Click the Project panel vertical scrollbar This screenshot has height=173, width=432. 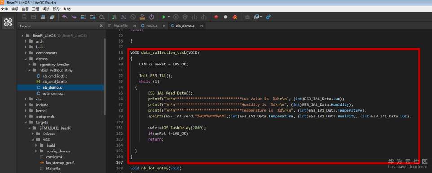pyautogui.click(x=105, y=77)
